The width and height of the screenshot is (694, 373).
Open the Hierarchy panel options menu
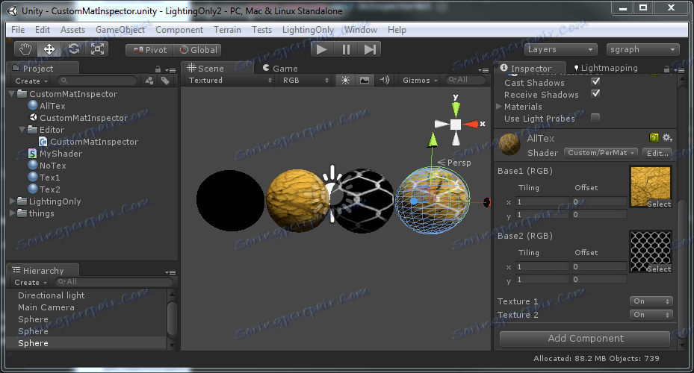pyautogui.click(x=170, y=272)
